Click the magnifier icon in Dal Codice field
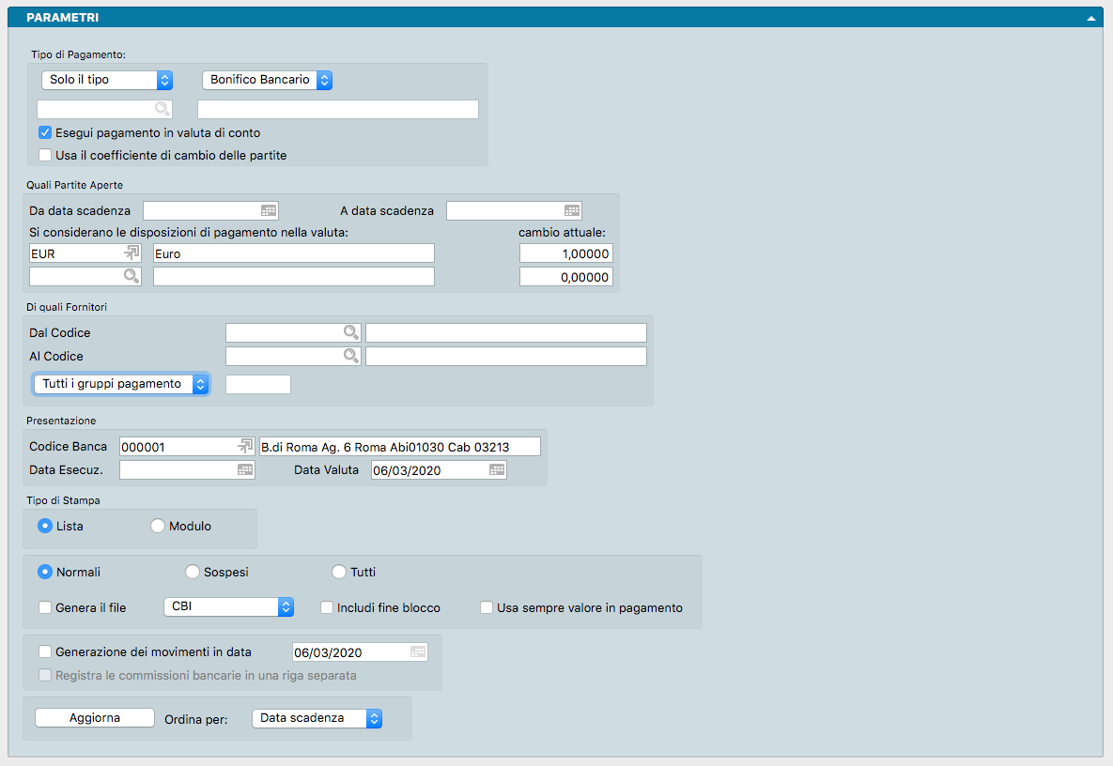 pos(350,332)
